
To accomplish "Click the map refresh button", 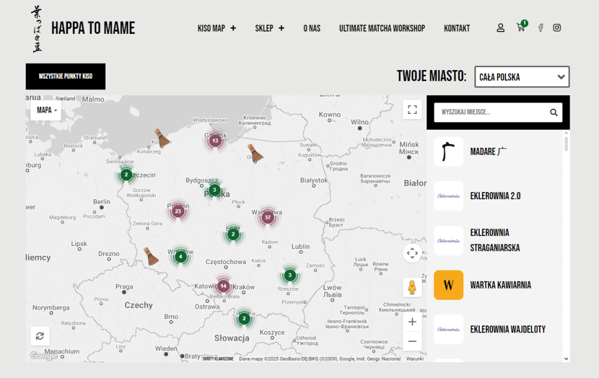I will click(40, 336).
